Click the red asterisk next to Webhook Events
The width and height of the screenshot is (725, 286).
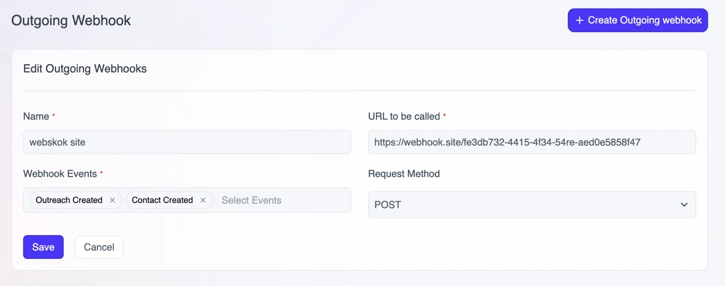click(101, 173)
